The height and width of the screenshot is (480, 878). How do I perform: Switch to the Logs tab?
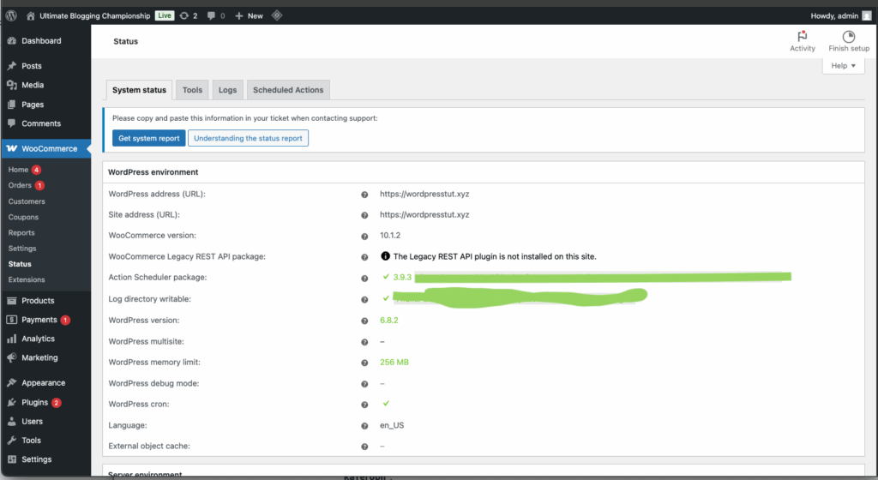pos(227,90)
